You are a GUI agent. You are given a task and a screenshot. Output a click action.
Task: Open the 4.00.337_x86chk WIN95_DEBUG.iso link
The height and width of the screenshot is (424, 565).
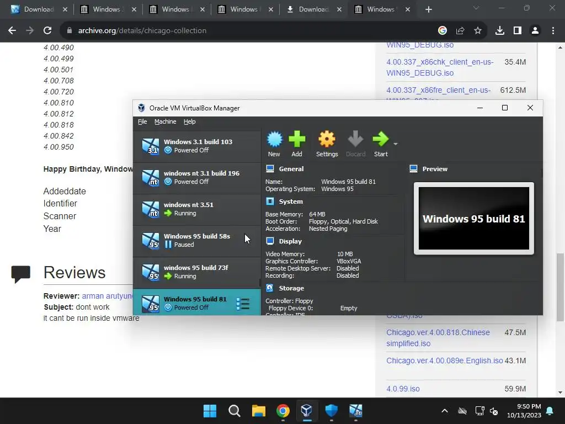(x=440, y=67)
